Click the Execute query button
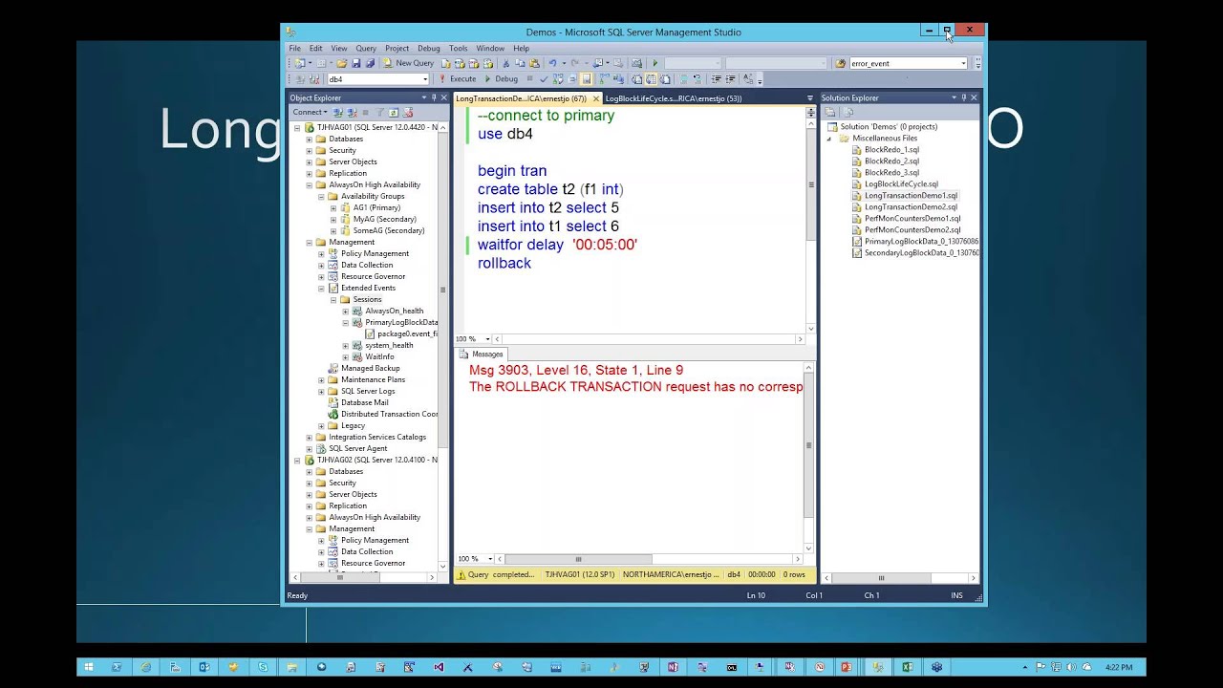This screenshot has height=688, width=1223. (x=458, y=79)
